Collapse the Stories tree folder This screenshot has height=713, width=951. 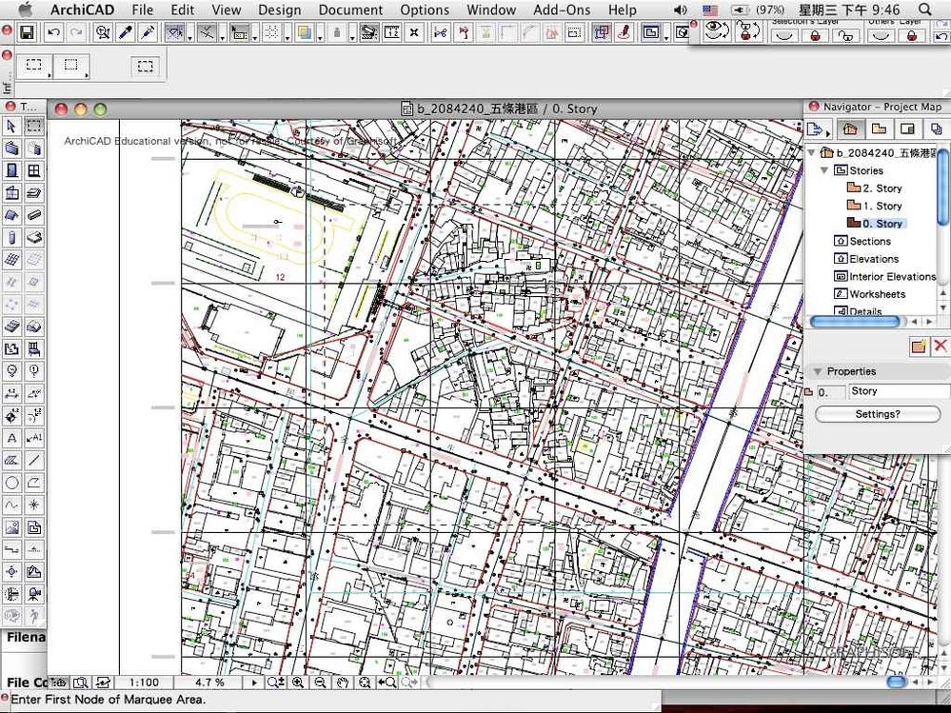click(824, 170)
